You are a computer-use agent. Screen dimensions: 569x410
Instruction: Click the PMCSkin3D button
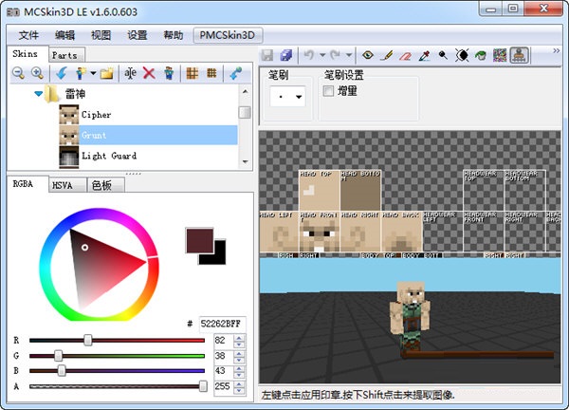pos(228,35)
